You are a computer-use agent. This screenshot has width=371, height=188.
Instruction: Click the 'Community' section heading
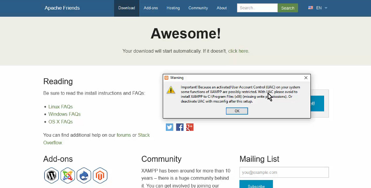coord(161,159)
